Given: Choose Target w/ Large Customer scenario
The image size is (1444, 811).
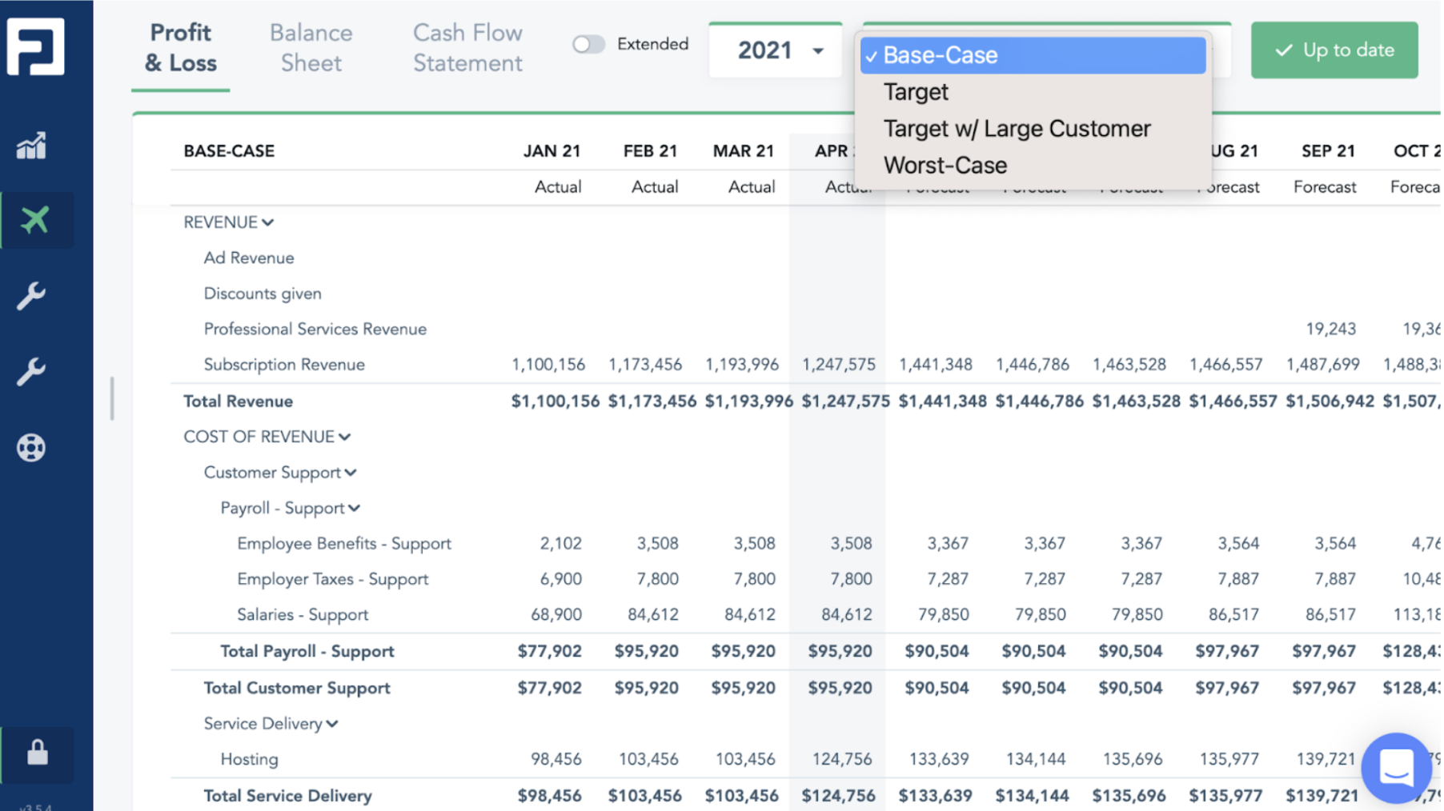Looking at the screenshot, I should pos(1017,129).
